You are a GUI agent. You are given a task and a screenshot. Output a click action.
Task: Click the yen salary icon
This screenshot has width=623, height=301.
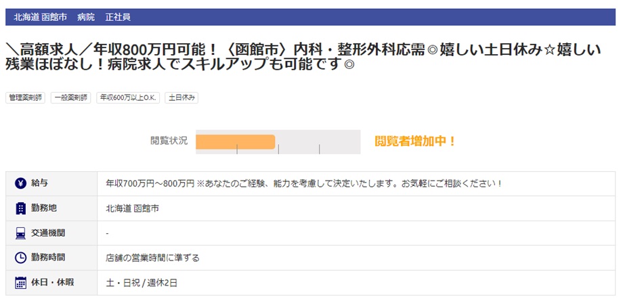coord(20,183)
